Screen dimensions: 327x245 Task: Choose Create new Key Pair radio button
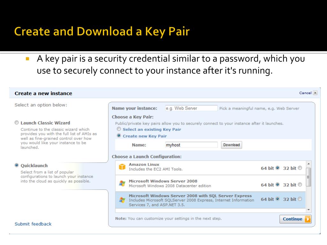119,136
